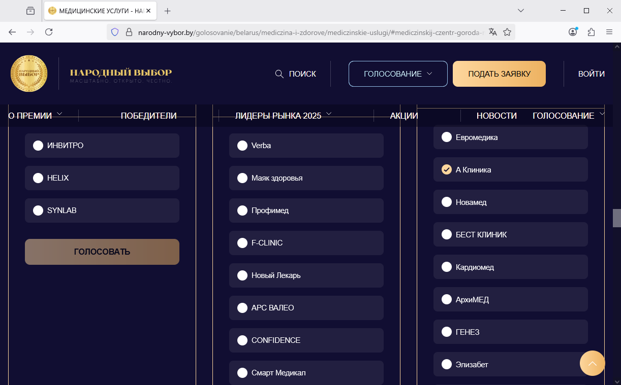621x385 pixels.
Task: Uncheck the selected А Клиника option
Action: click(x=511, y=169)
